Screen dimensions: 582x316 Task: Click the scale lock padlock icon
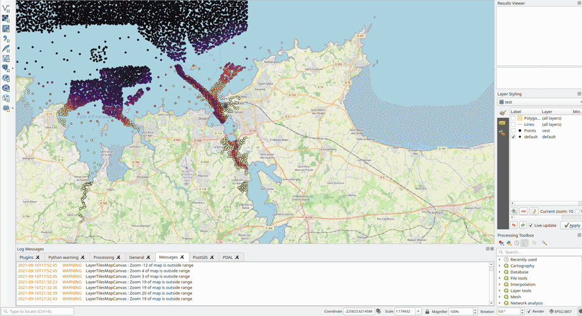(x=427, y=312)
